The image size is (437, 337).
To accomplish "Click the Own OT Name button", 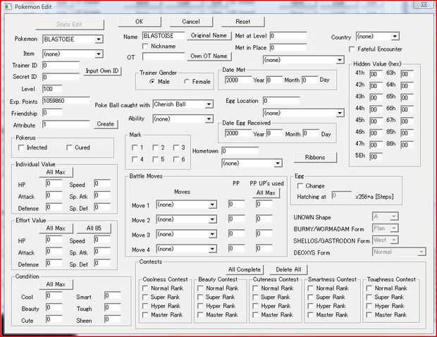I will 209,56.
